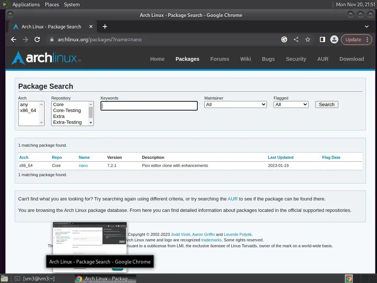This screenshot has width=377, height=283.
Task: Select 'Extra' in the Repository list
Action: (70, 116)
